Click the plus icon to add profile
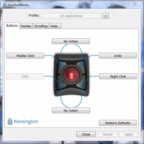This screenshot has width=144, height=144. tap(105, 16)
